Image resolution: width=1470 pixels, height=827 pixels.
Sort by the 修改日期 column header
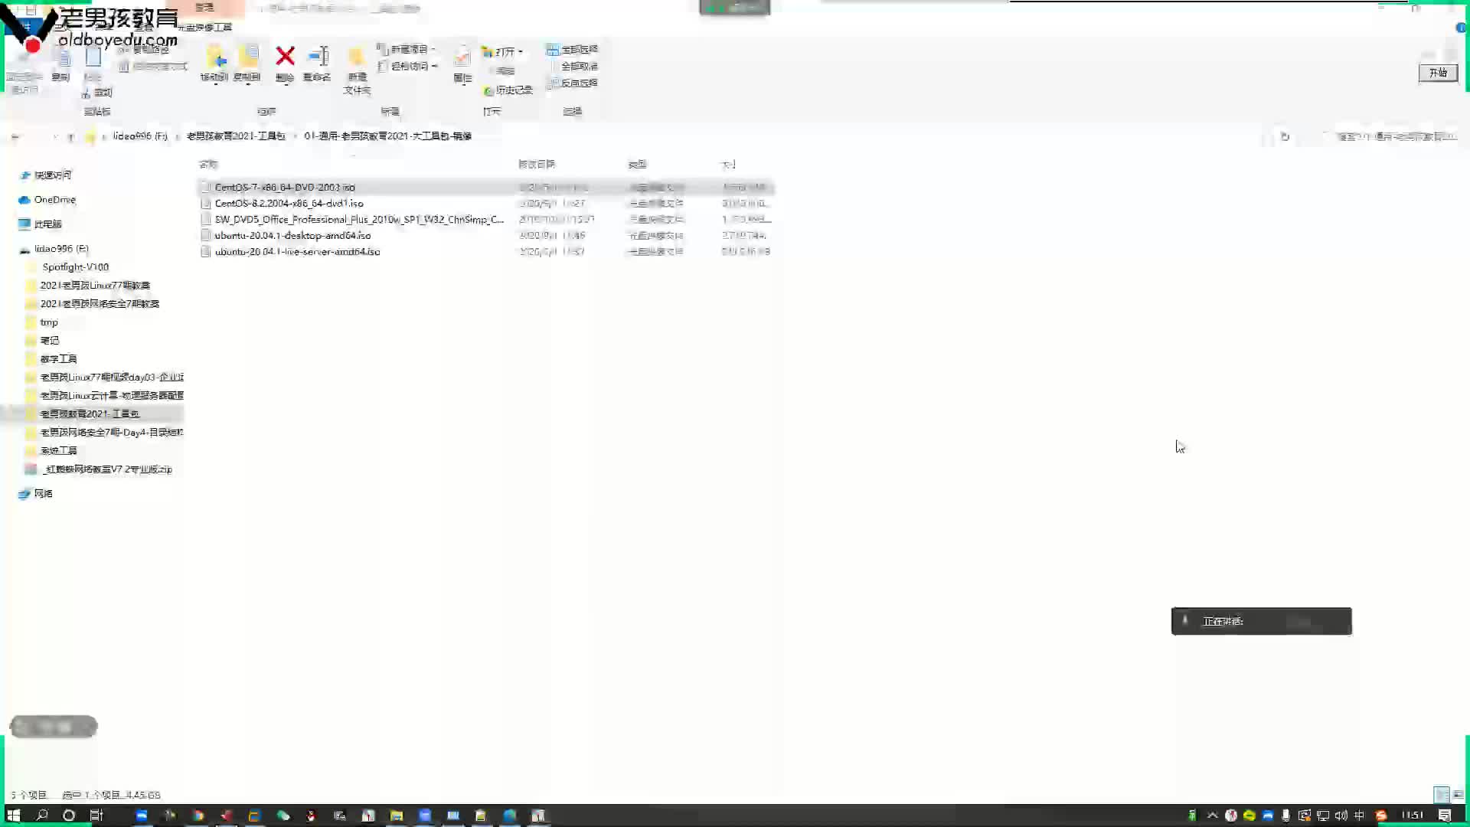click(537, 165)
